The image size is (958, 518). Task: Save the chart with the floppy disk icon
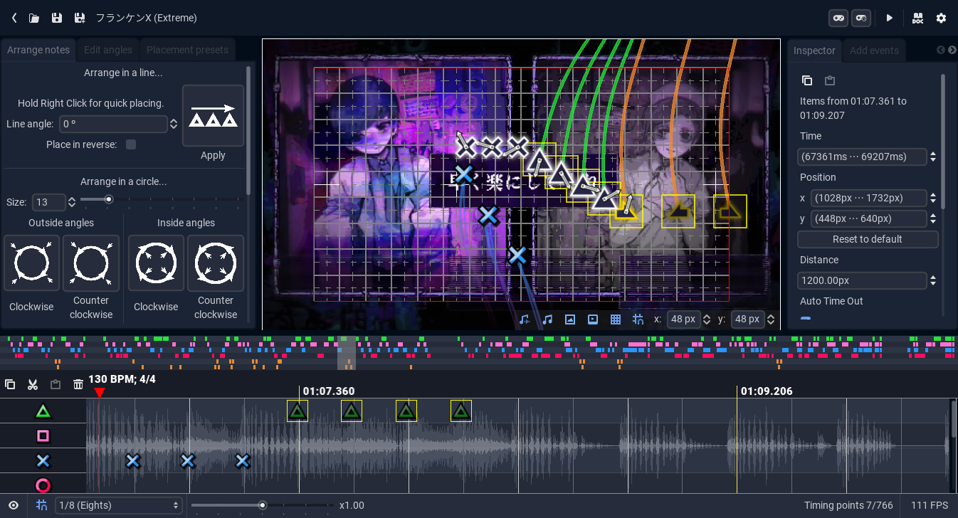pyautogui.click(x=57, y=18)
